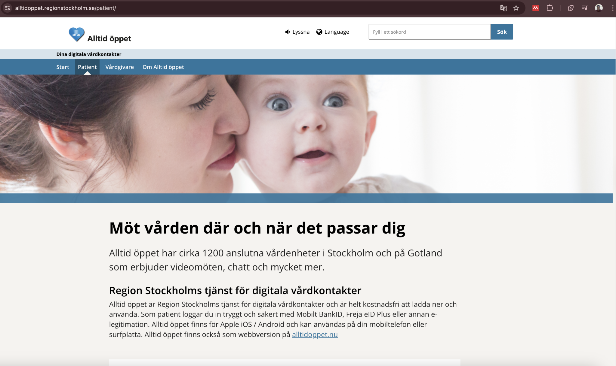Open the Language globe icon

319,32
